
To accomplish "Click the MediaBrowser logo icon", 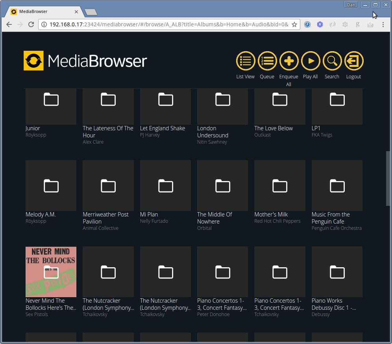I will pyautogui.click(x=33, y=61).
